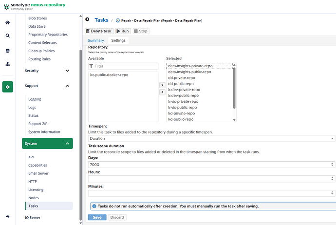Image resolution: width=336 pixels, height=225 pixels.
Task: Collapse the Security section
Action: point(67,71)
